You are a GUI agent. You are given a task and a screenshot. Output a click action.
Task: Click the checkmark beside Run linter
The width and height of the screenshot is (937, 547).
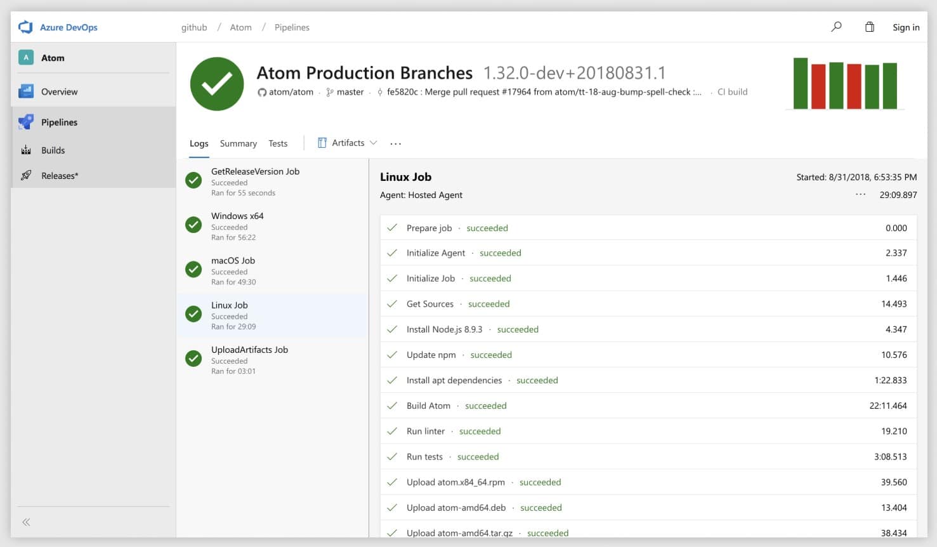(392, 430)
